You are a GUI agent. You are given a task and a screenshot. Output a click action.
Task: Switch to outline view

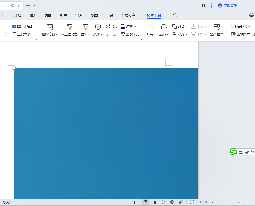tap(154, 202)
